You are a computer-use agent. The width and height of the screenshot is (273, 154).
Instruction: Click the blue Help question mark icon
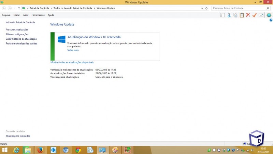[x=271, y=20]
